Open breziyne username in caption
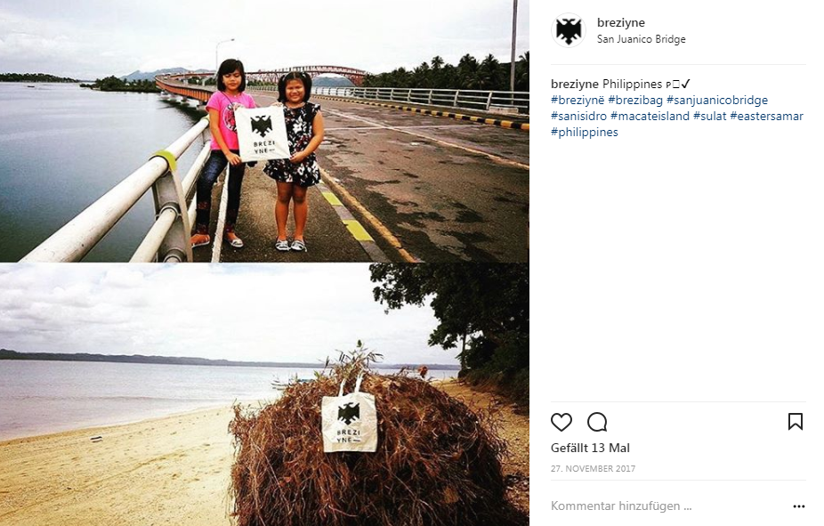The width and height of the screenshot is (824, 526). tap(574, 84)
